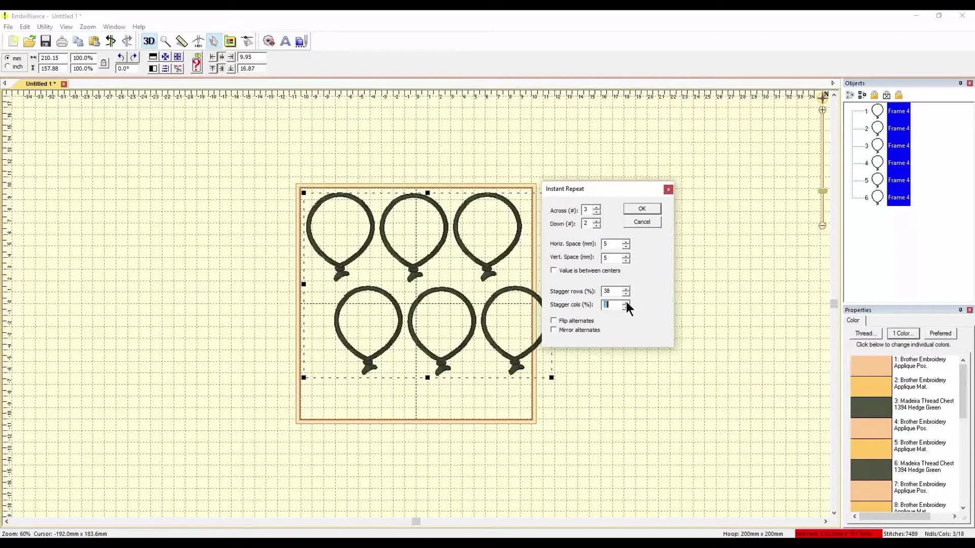Click OK in Instant Repeat dialog

tap(642, 209)
